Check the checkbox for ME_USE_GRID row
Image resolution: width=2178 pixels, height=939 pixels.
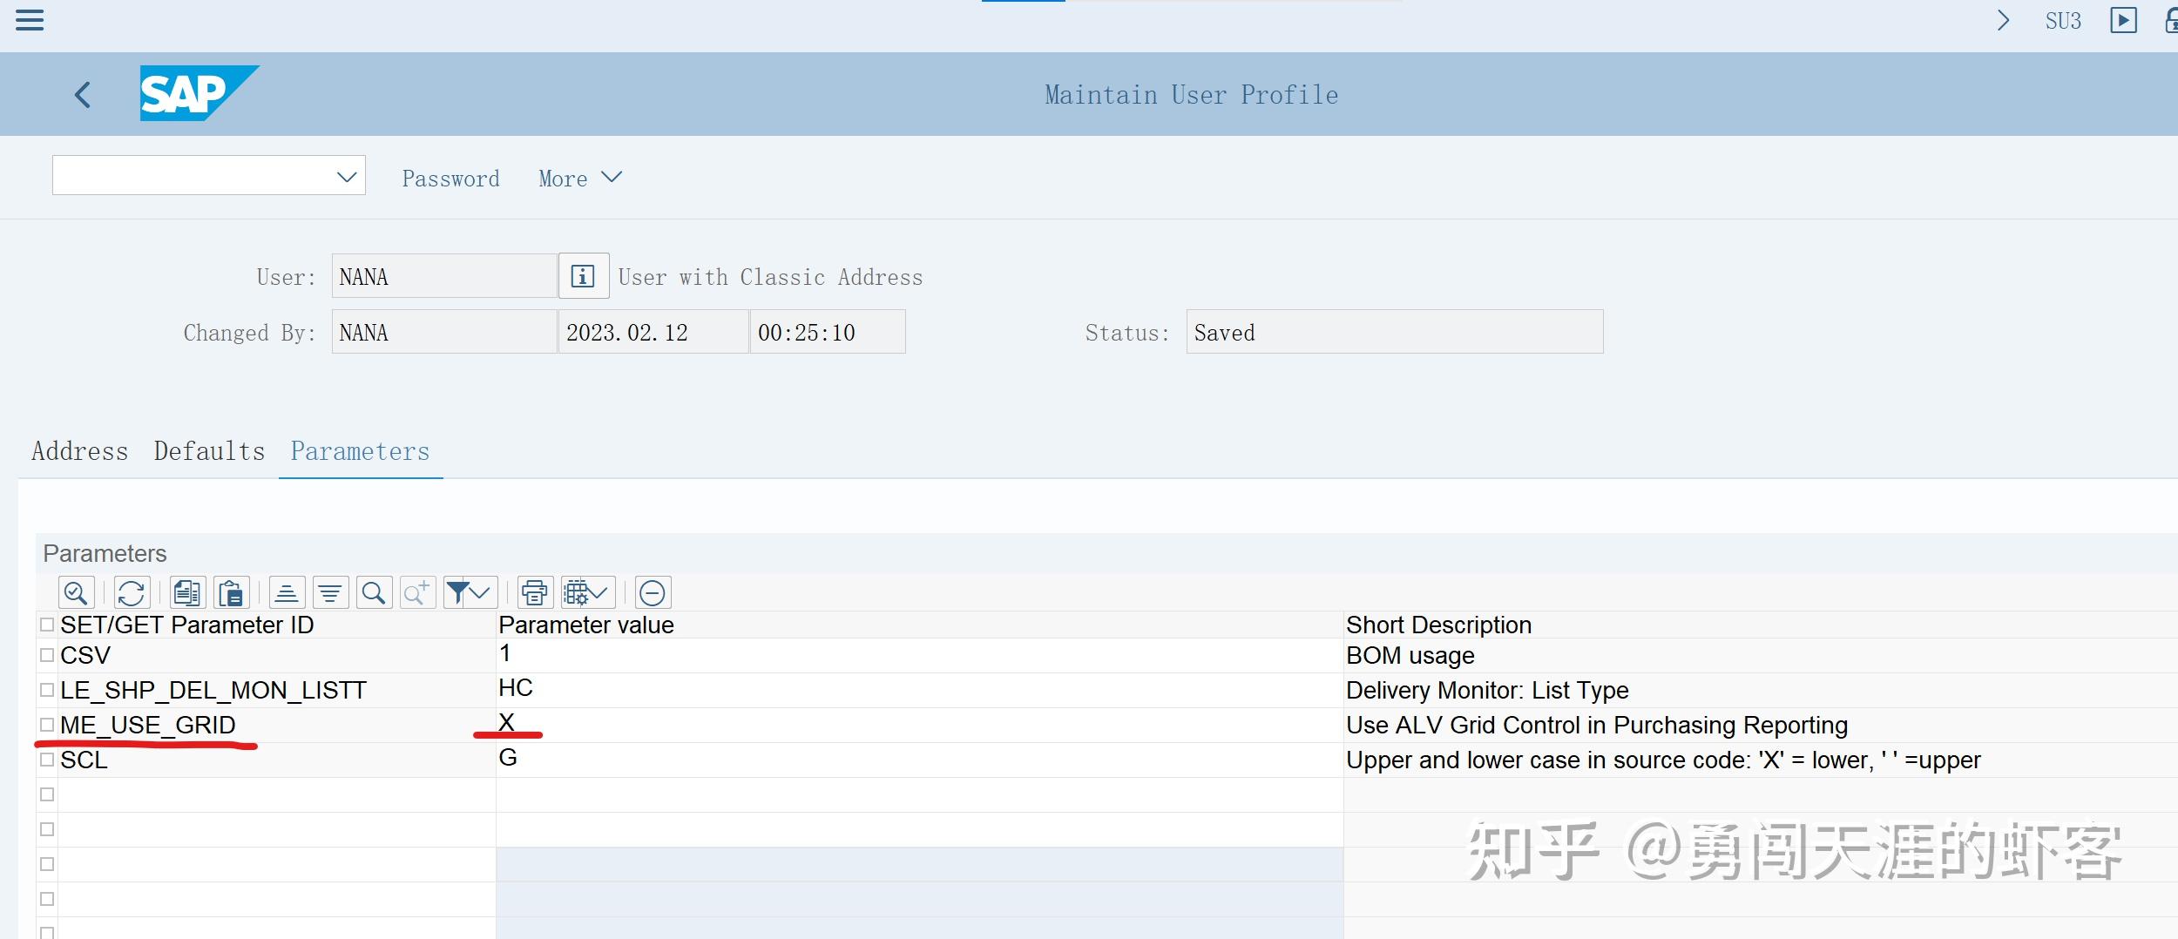click(x=47, y=724)
